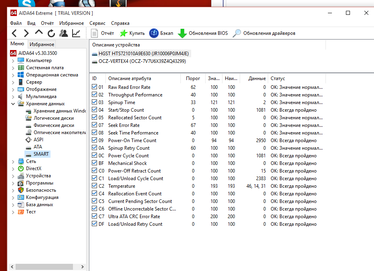Screen dimensions: 374x271
Task: Uncheck attribute 09 Power-On Time Count
Action: 95,140
